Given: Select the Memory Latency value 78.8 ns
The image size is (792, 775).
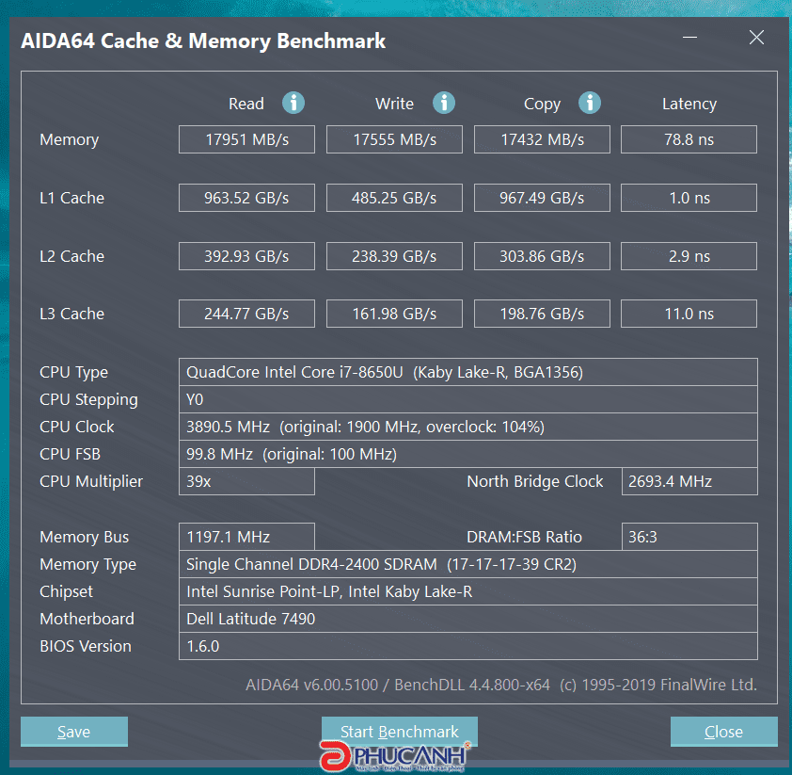Looking at the screenshot, I should pos(689,139).
